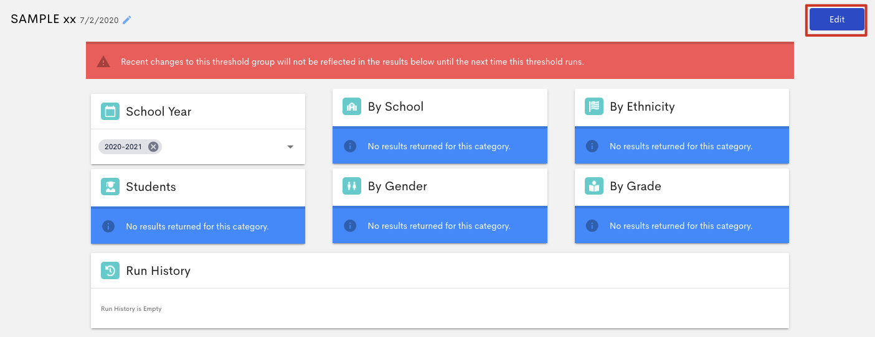The image size is (875, 337).
Task: Click the blue Edit button
Action: (x=837, y=20)
